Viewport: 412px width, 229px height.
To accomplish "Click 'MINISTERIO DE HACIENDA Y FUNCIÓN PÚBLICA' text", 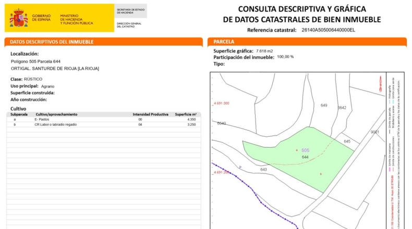I will 77,20.
